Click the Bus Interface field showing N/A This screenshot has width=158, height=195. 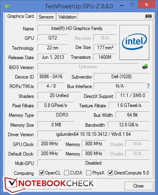coord(120,86)
